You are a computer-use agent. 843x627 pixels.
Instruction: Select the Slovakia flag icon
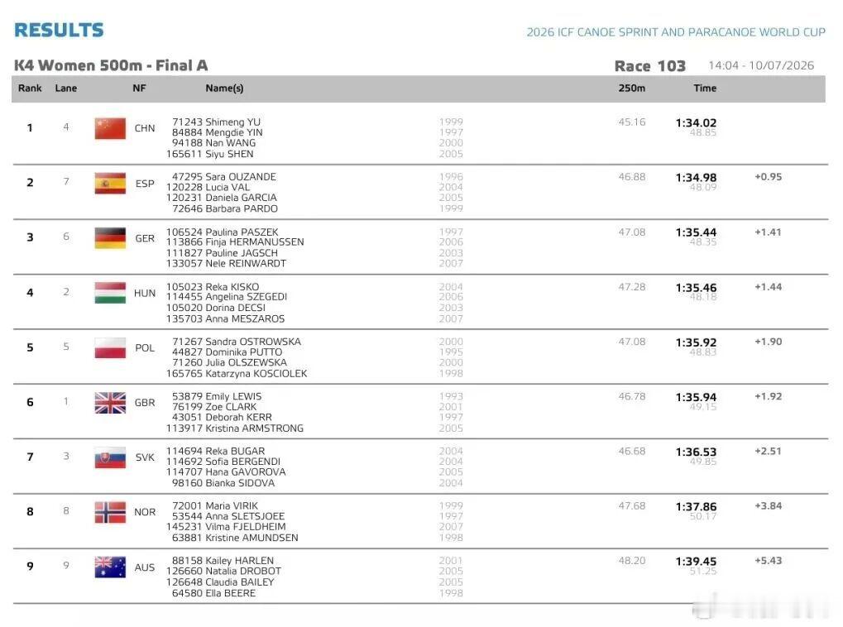[110, 457]
